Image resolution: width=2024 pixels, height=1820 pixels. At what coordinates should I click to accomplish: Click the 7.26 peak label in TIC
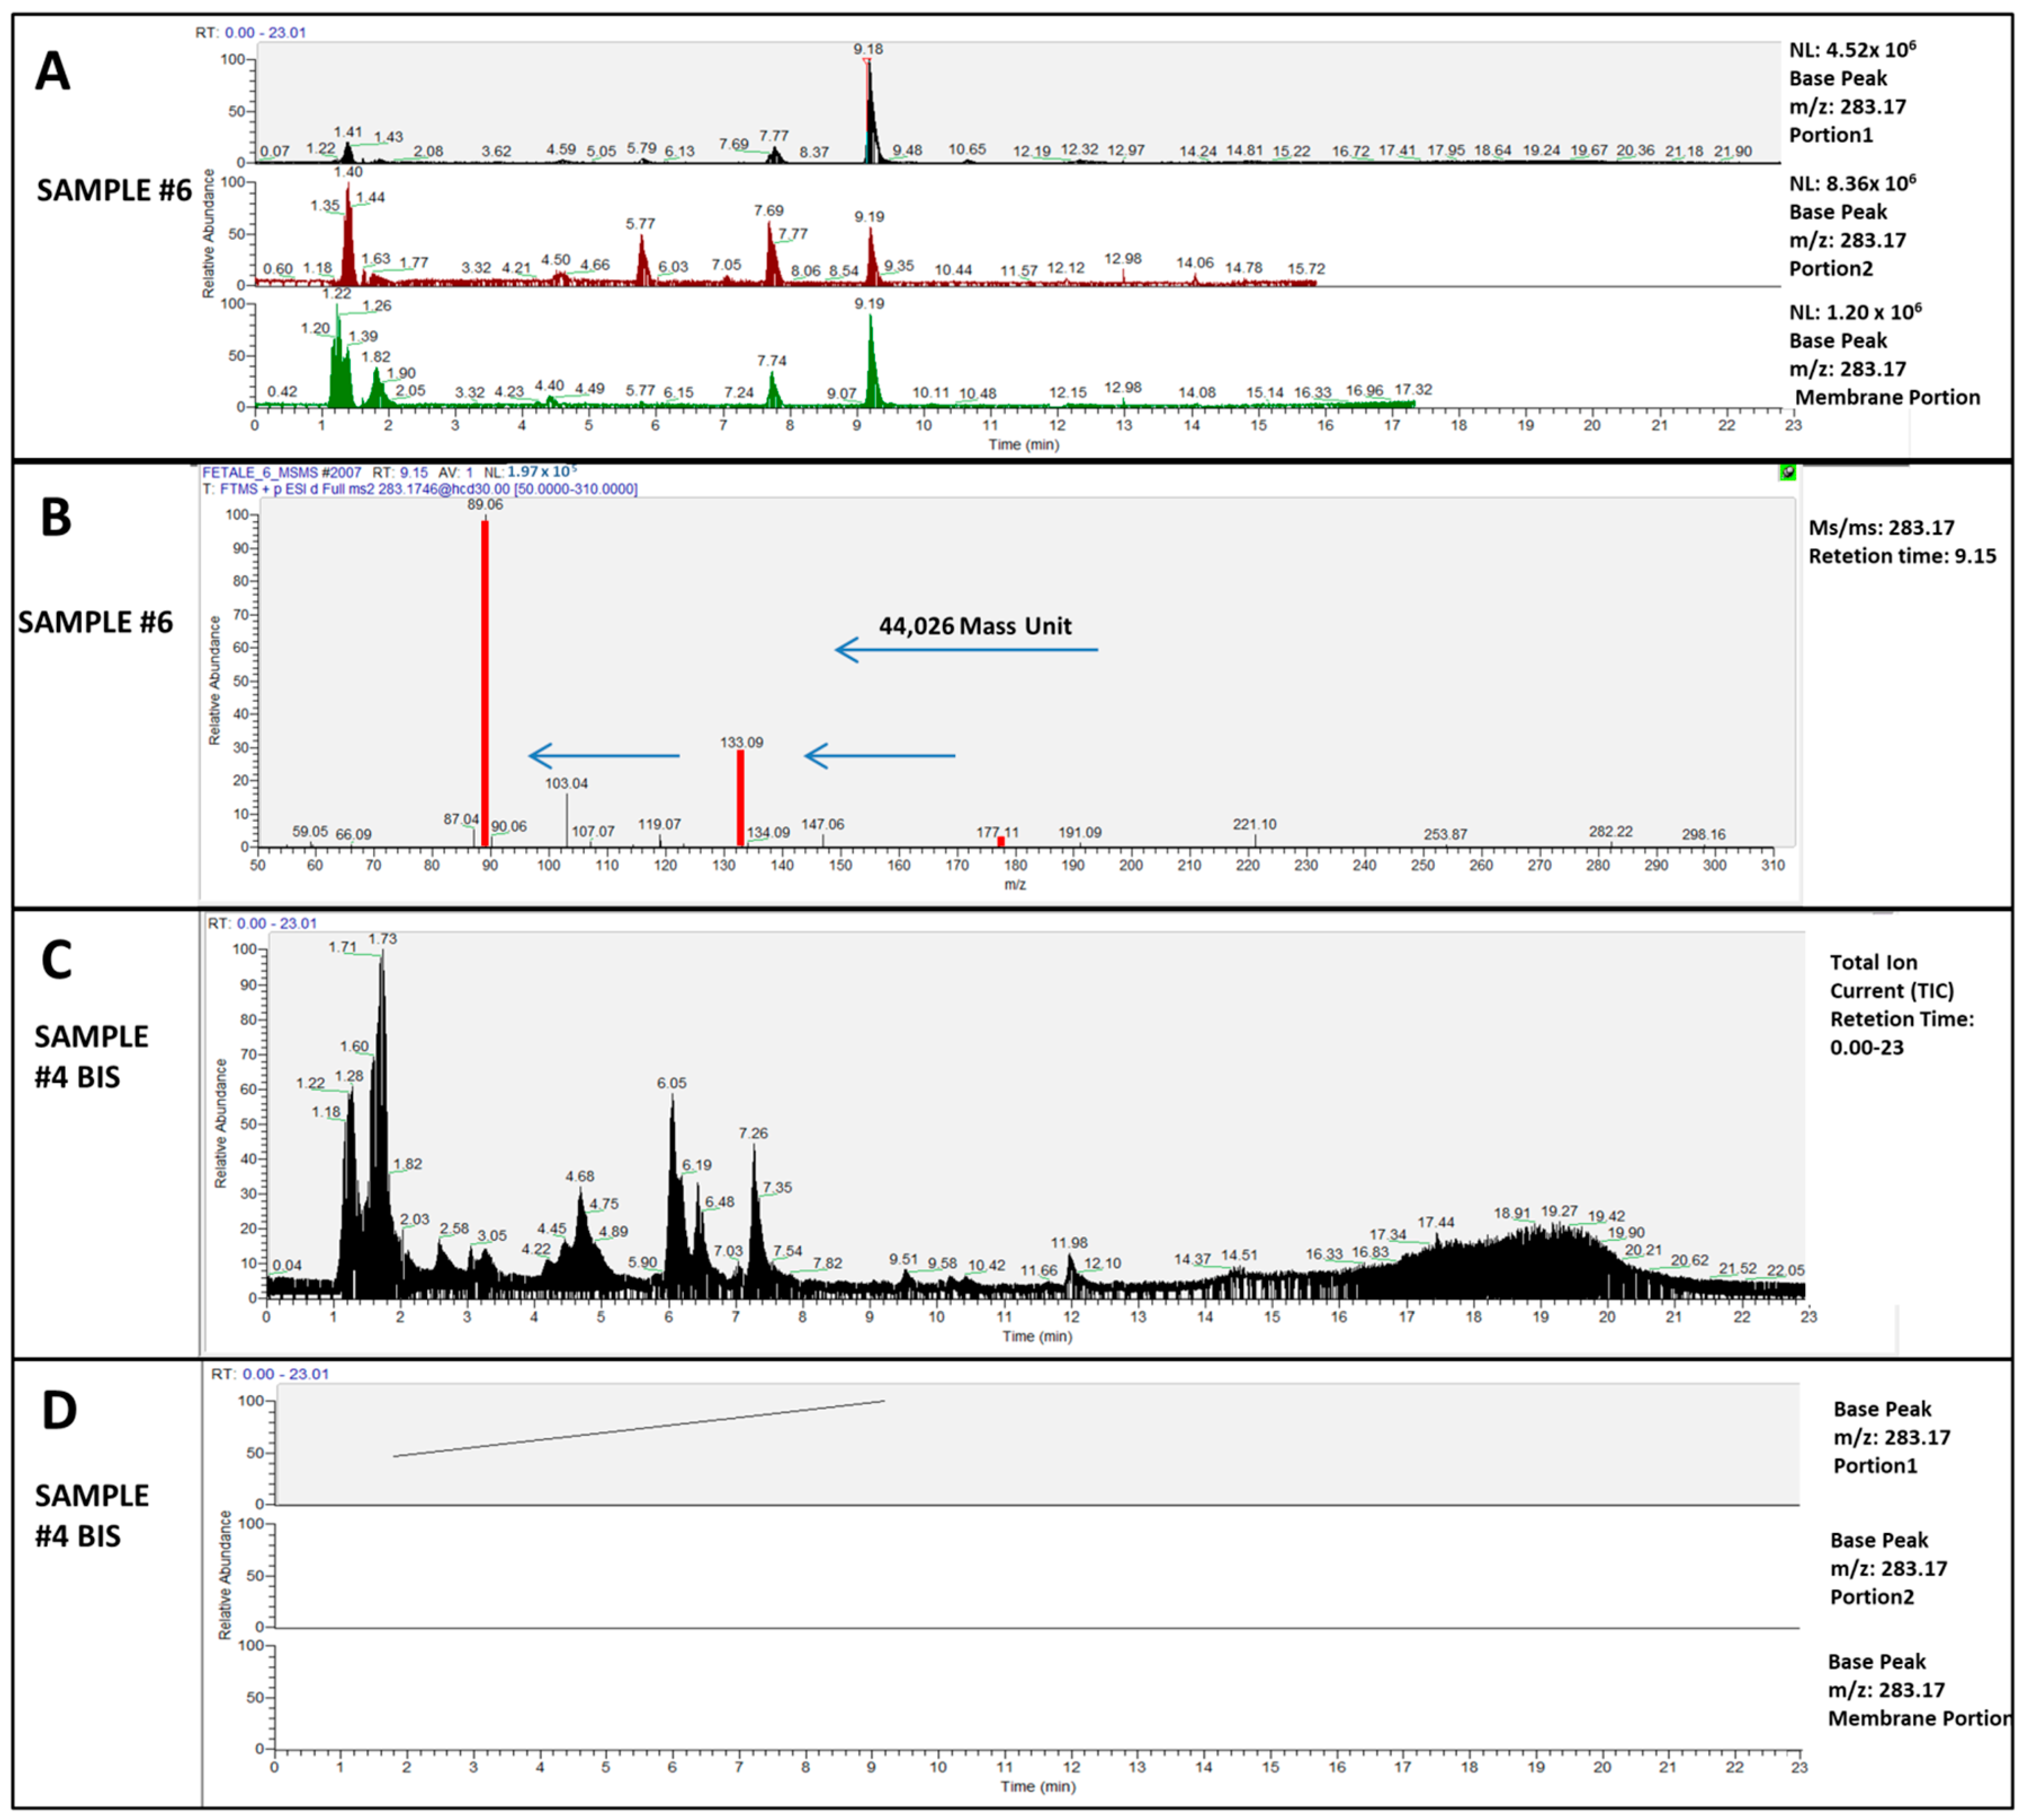click(753, 1133)
